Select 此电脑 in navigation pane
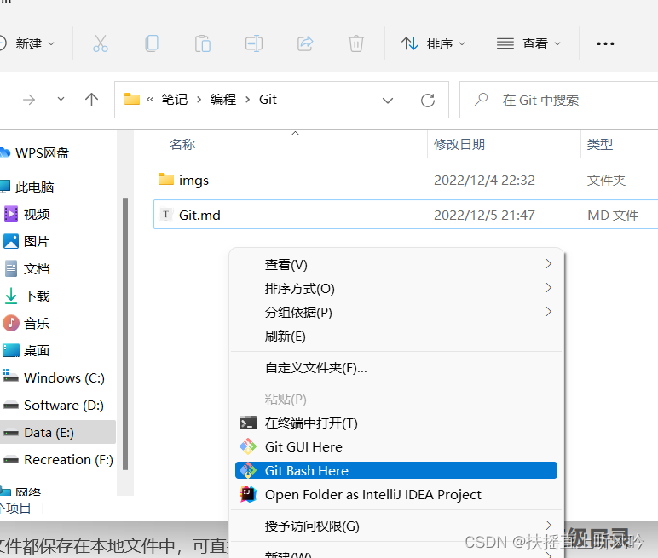 click(34, 187)
